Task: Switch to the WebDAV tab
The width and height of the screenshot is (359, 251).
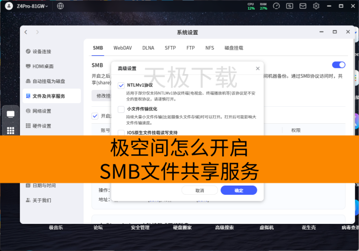Action: [123, 48]
